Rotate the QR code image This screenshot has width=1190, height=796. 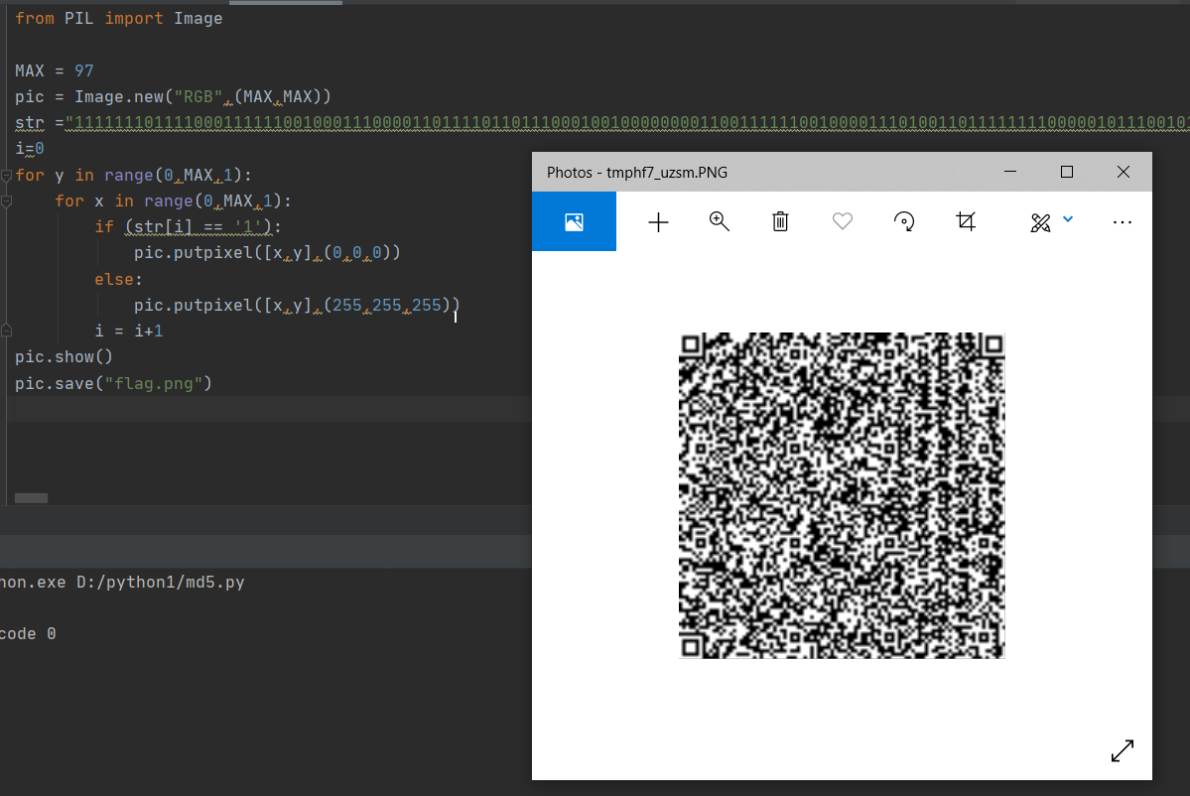click(x=903, y=221)
